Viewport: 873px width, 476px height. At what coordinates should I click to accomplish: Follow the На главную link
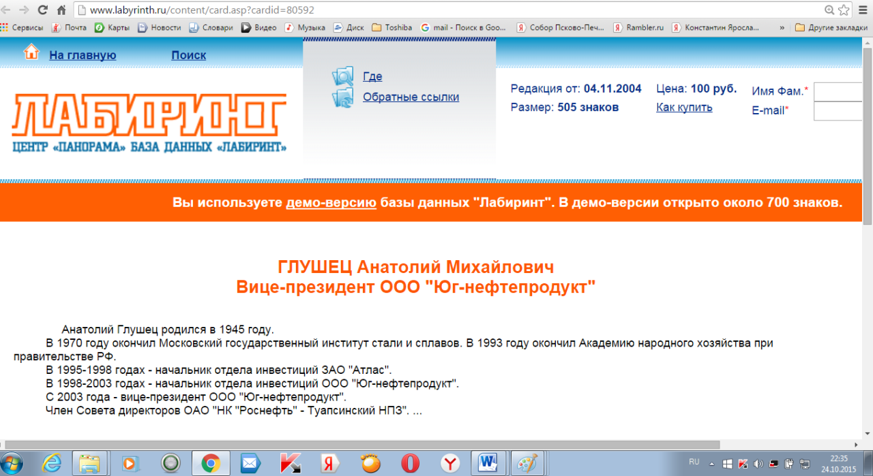(x=83, y=55)
